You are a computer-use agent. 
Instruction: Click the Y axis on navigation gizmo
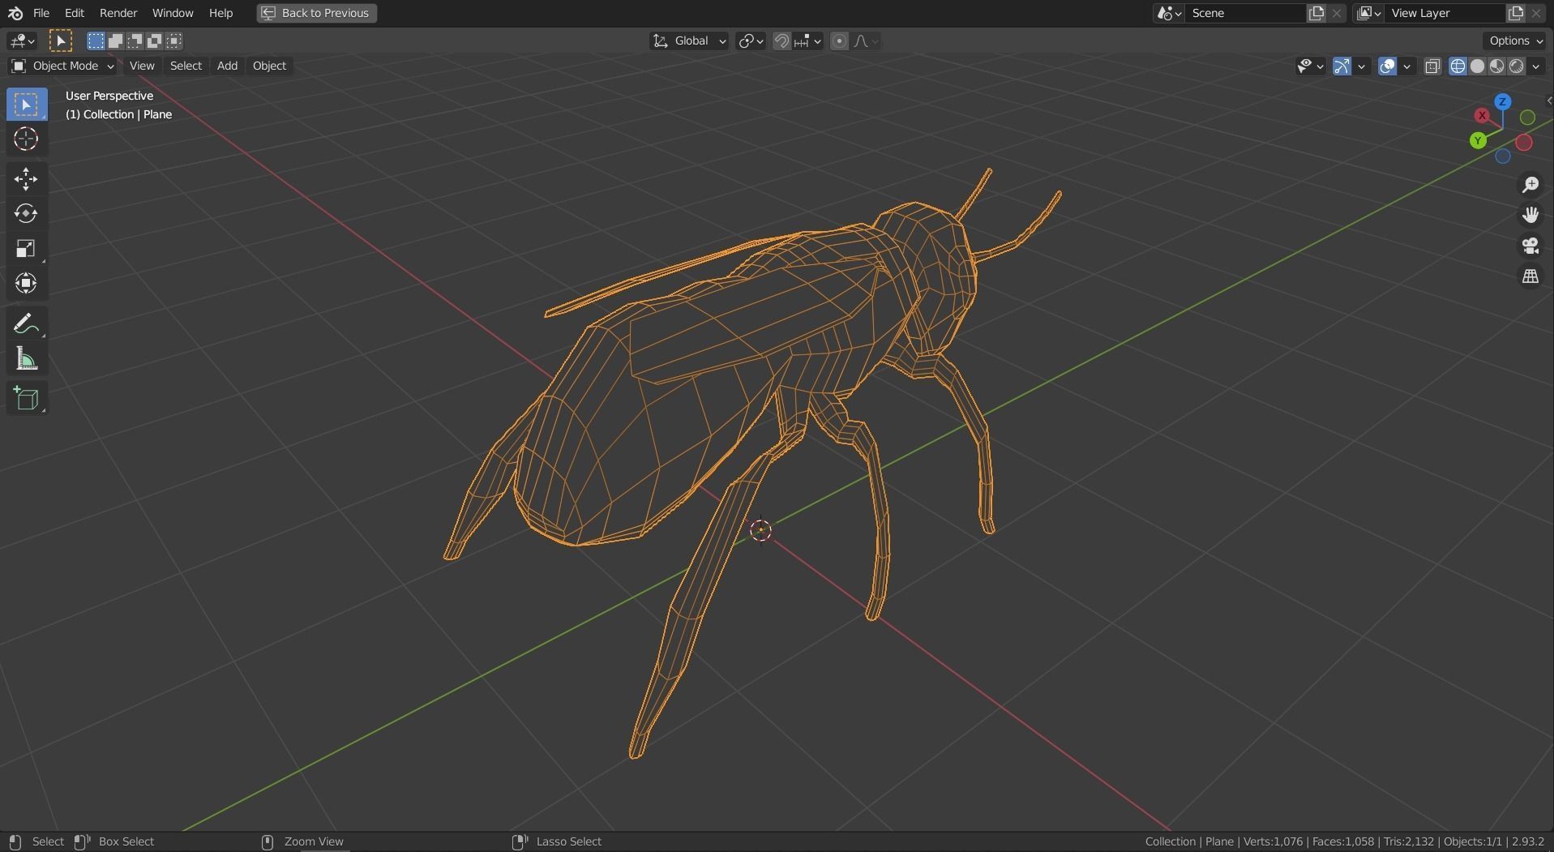tap(1478, 141)
